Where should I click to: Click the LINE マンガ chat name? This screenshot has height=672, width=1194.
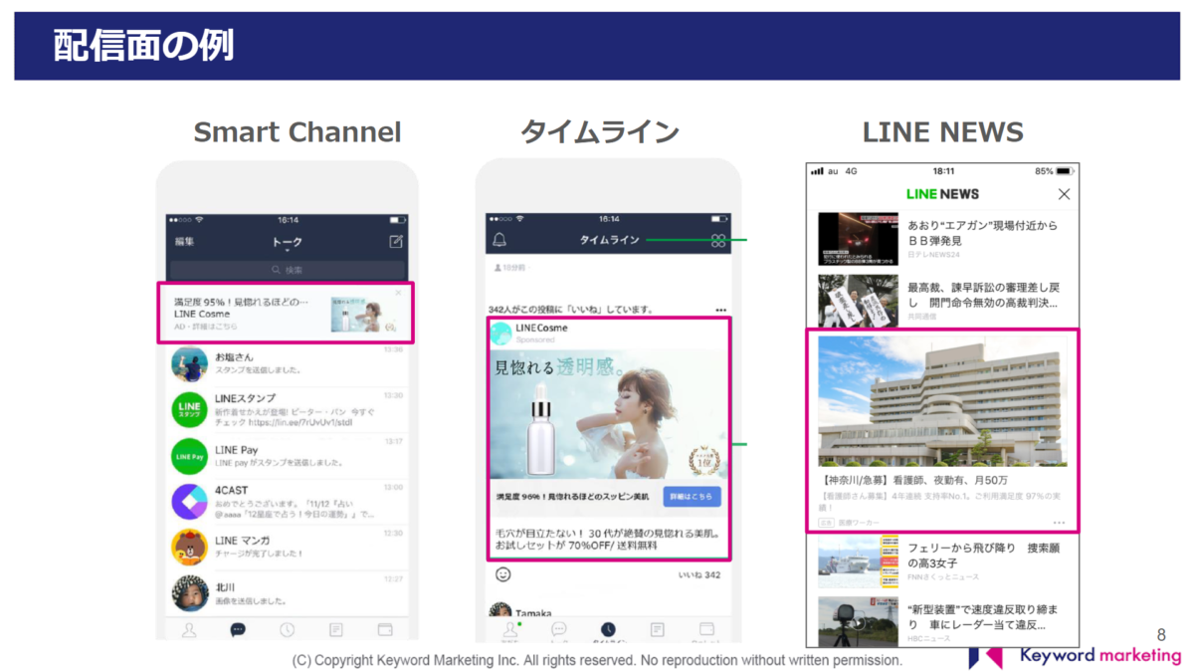click(242, 540)
